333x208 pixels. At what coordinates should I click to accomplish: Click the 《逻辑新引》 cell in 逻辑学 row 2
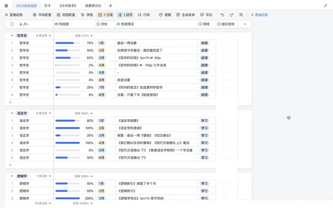pos(156,191)
